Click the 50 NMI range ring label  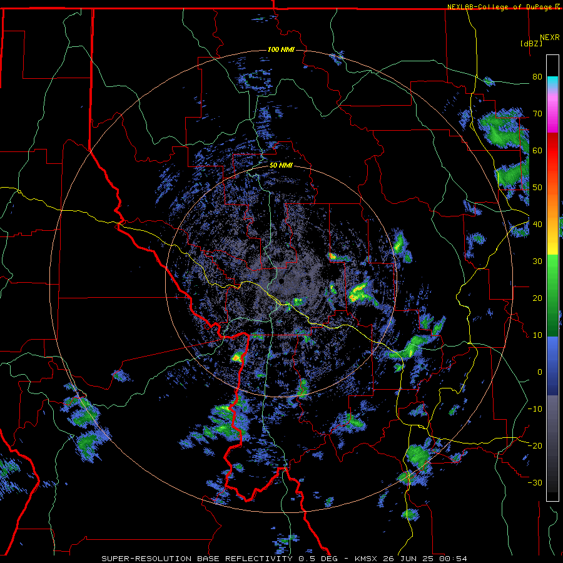pyautogui.click(x=281, y=166)
